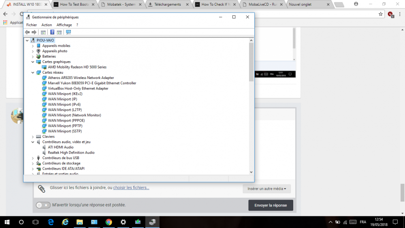Bookmark page with the star icon in Chrome
405x228 pixels.
(380, 14)
